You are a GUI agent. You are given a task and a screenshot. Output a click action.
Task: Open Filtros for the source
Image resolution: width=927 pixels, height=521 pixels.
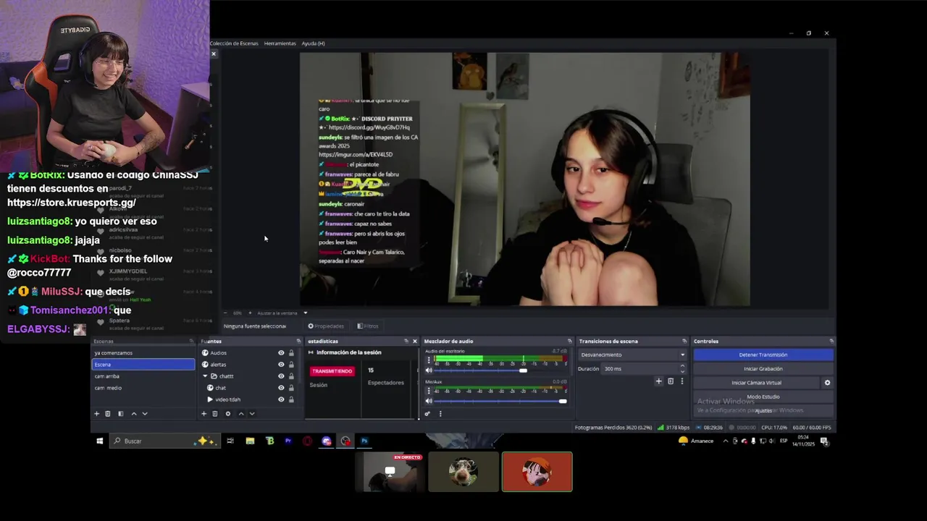point(368,326)
